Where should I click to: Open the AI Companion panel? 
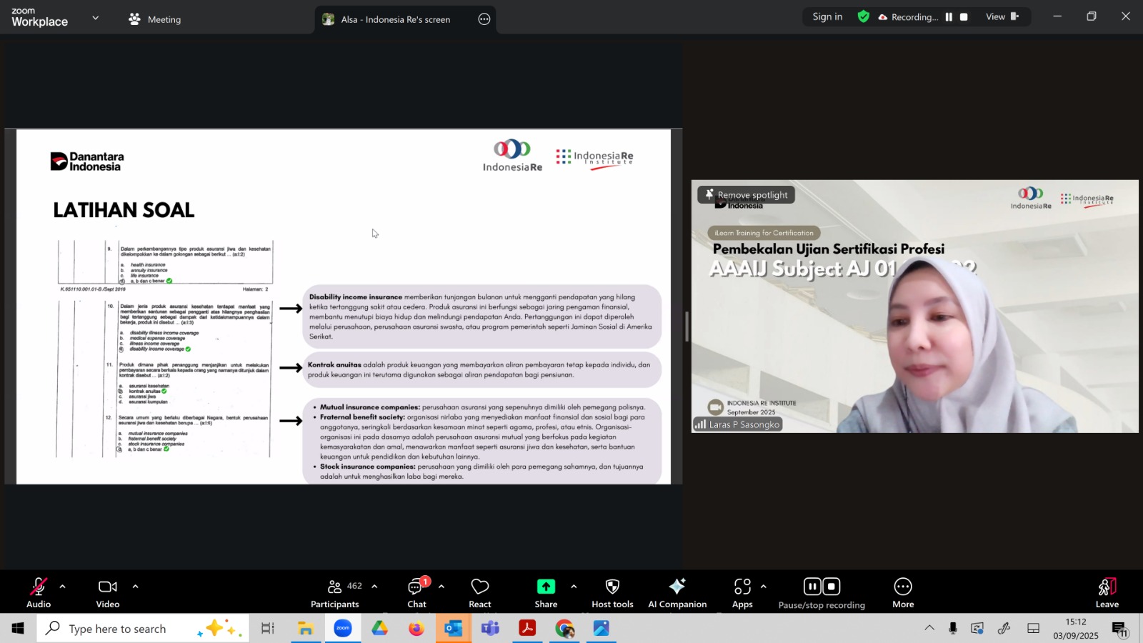point(677,592)
